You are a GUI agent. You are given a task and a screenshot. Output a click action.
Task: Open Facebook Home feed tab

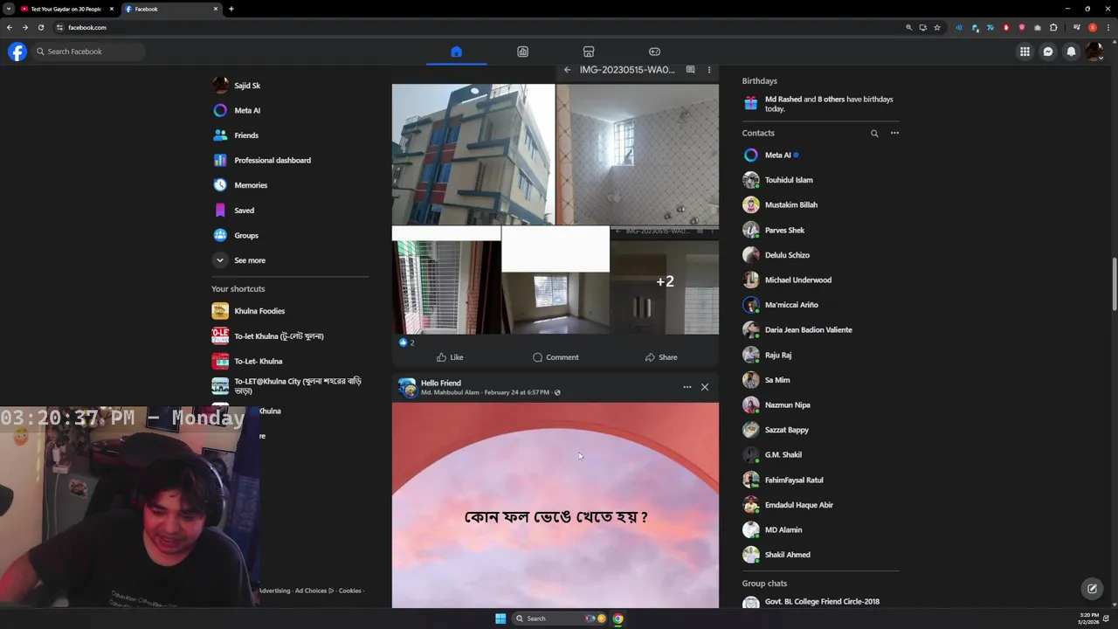(x=456, y=52)
